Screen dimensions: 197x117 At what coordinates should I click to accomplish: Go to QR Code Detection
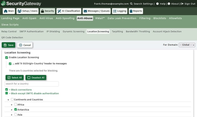click(x=12, y=38)
